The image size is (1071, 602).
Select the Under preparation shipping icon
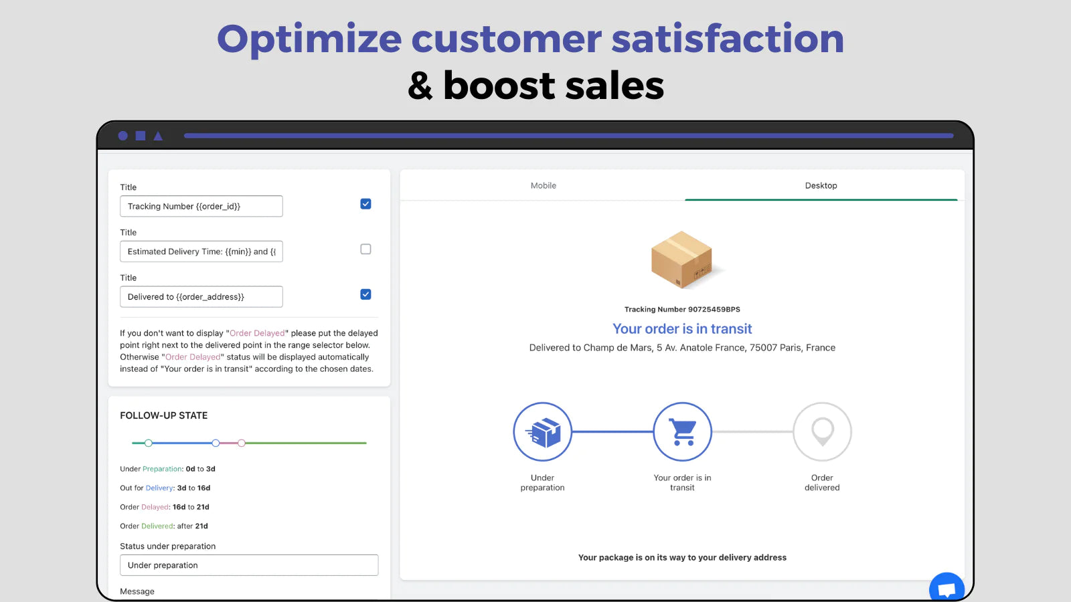point(542,431)
